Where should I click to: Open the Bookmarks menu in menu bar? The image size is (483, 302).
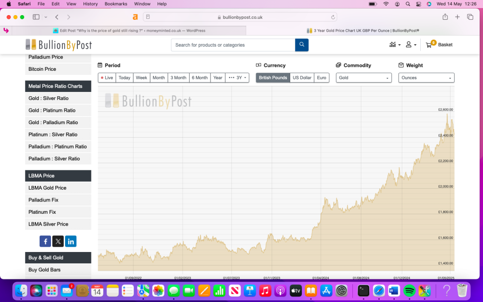click(x=116, y=4)
